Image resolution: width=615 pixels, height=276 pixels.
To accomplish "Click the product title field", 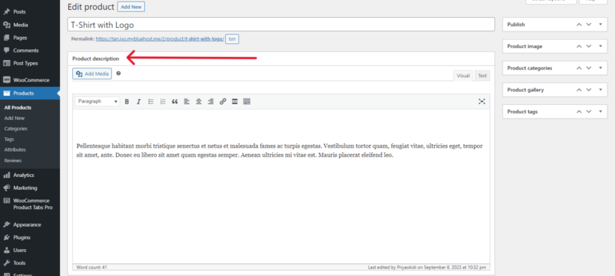I will [281, 25].
